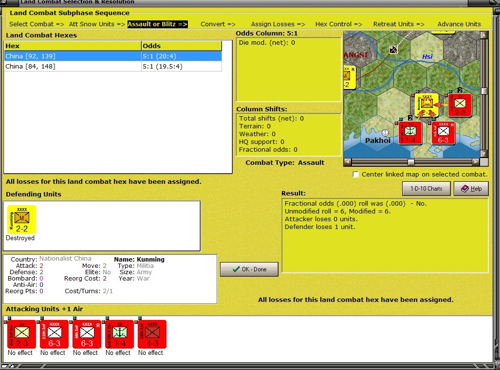Screen dimensions: 500x370
Task: Click the Hex column header
Action: coord(73,46)
